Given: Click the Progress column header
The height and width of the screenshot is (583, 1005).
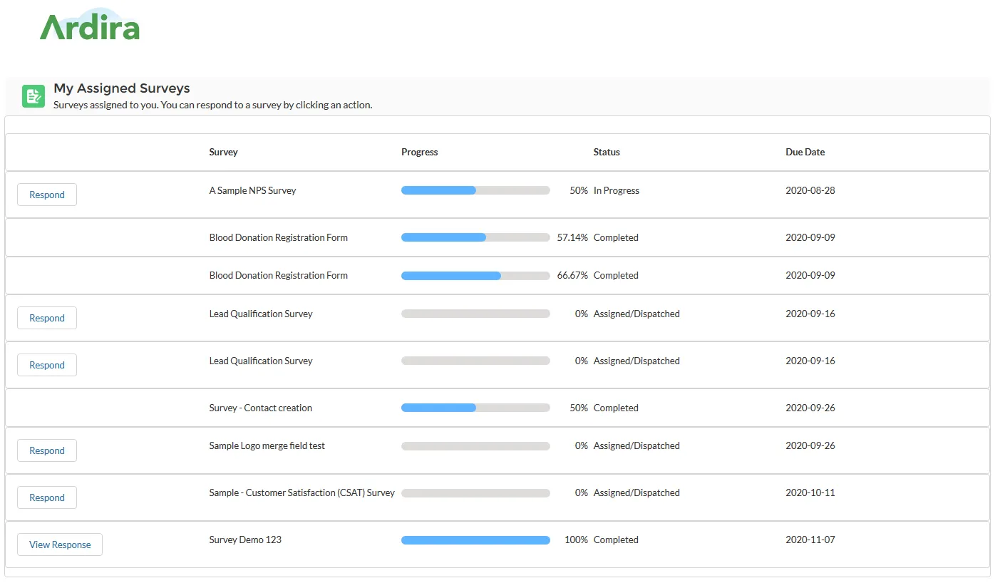Looking at the screenshot, I should [420, 152].
